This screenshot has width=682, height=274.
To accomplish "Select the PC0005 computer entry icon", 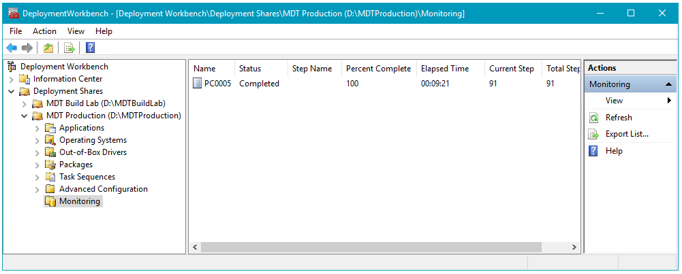I will [198, 84].
